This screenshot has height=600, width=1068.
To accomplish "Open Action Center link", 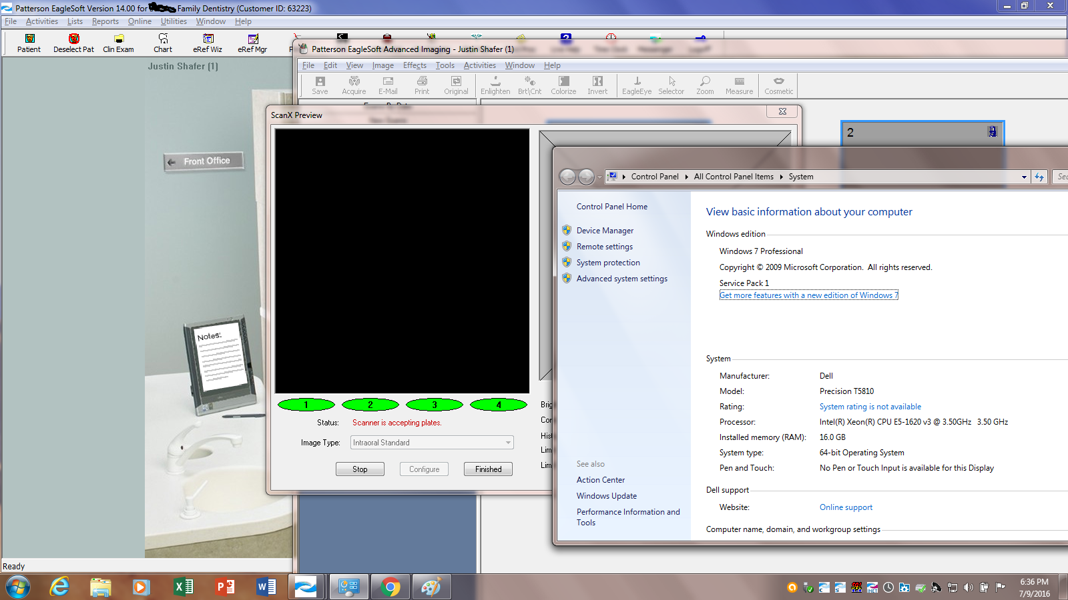I will pos(601,480).
